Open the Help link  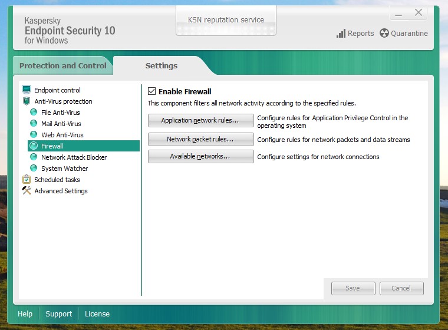[x=25, y=313]
